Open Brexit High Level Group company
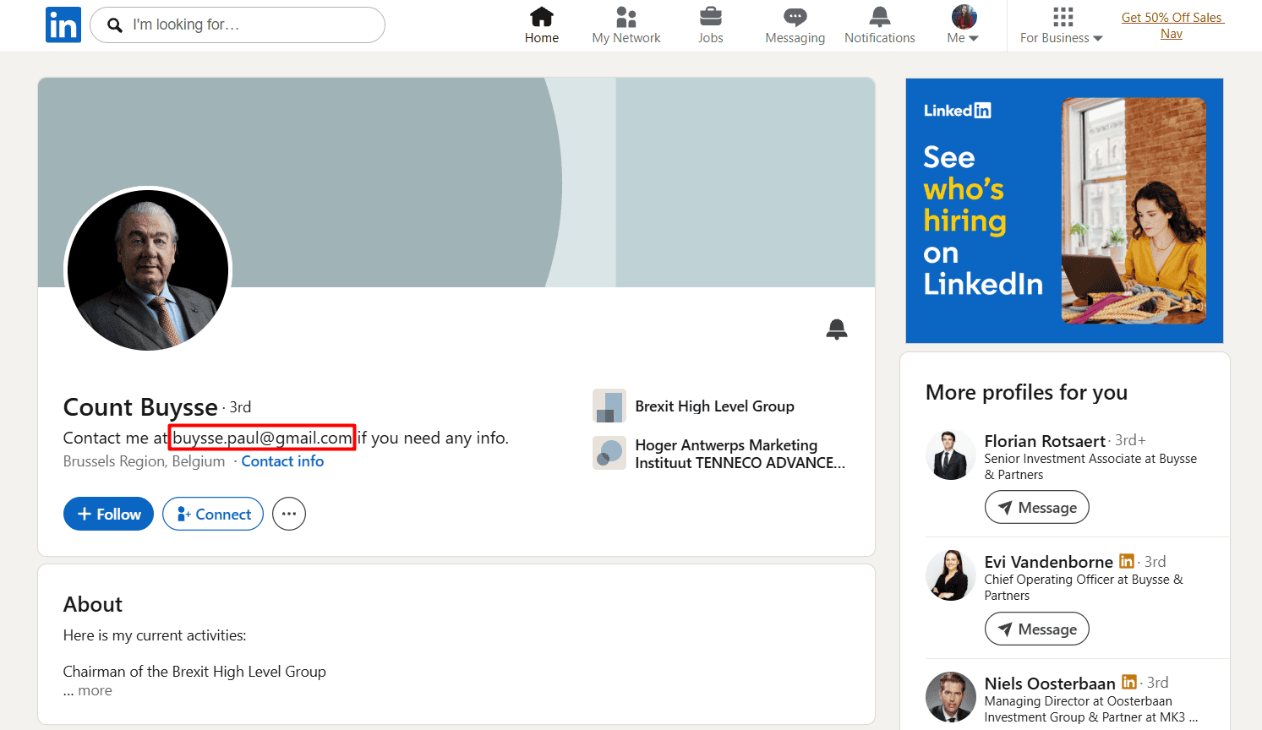1262x730 pixels. pyautogui.click(x=715, y=406)
